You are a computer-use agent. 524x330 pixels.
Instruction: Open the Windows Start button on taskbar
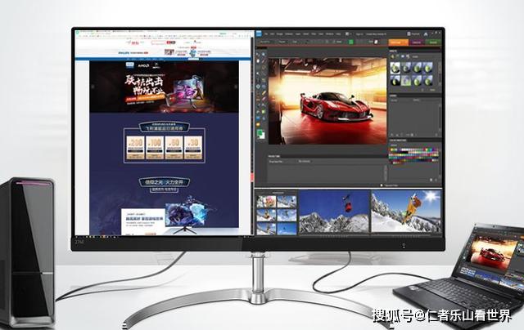pos(78,237)
